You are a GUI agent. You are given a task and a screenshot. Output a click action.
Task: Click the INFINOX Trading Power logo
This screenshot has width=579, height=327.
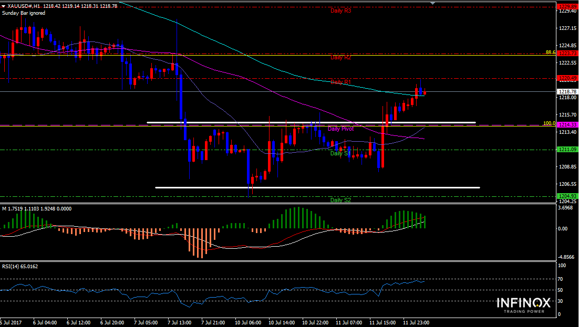pyautogui.click(x=523, y=305)
